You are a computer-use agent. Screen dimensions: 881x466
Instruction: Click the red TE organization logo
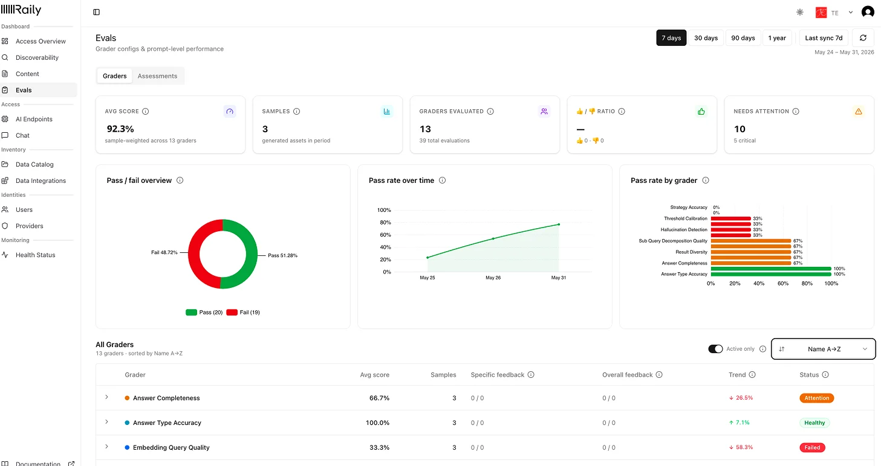tap(821, 13)
